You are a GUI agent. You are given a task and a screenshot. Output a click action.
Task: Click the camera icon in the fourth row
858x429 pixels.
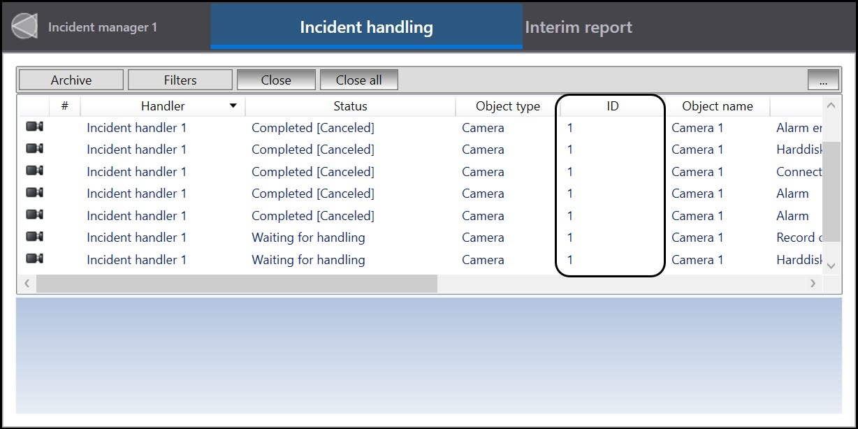pyautogui.click(x=34, y=193)
